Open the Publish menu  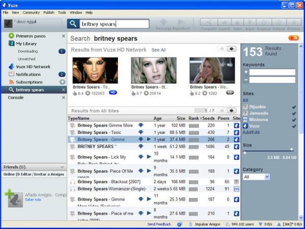tap(49, 13)
